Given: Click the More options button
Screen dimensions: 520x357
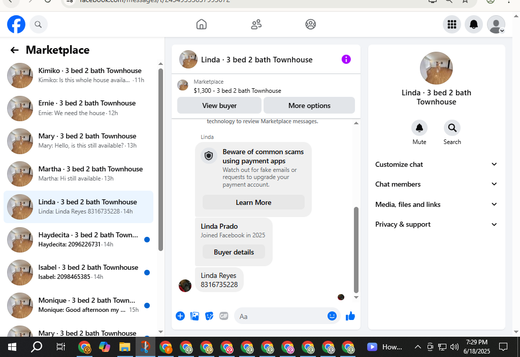Looking at the screenshot, I should [x=309, y=105].
